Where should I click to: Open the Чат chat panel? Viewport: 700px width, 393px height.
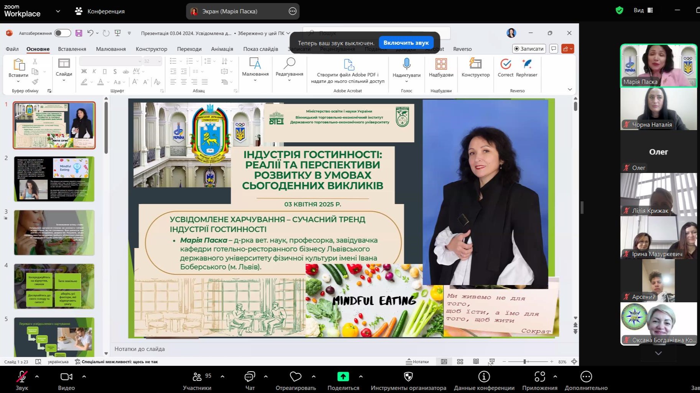(x=250, y=377)
